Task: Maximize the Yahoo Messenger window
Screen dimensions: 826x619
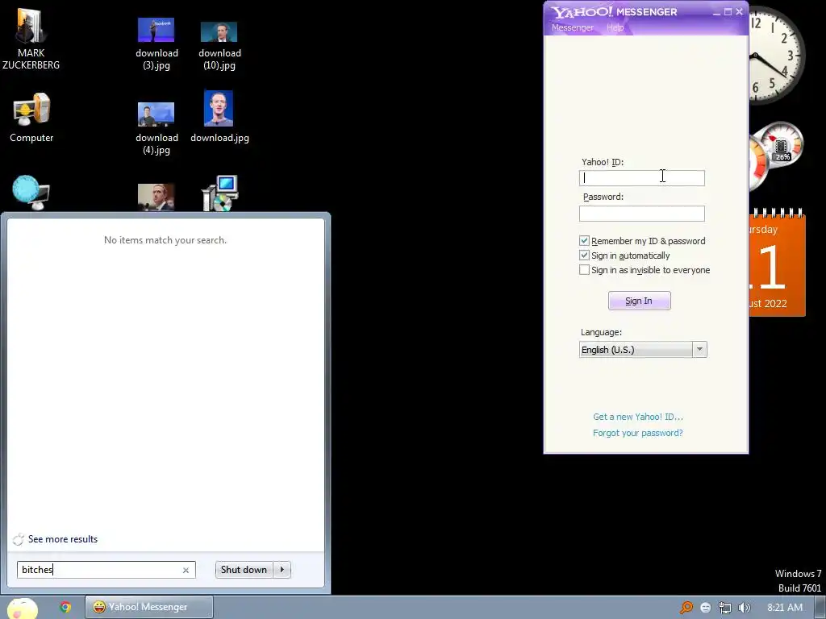Action: tap(728, 12)
